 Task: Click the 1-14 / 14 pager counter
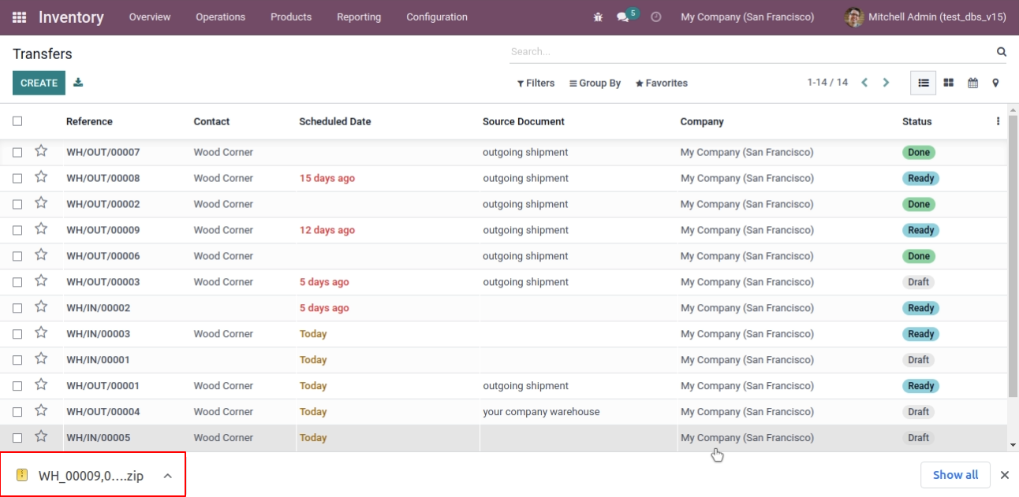coord(827,83)
